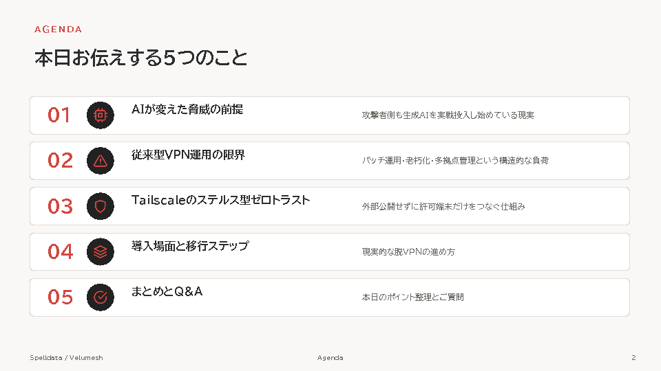
Task: Click the slide title 本日お伝えする5つのこと
Action: tap(140, 58)
